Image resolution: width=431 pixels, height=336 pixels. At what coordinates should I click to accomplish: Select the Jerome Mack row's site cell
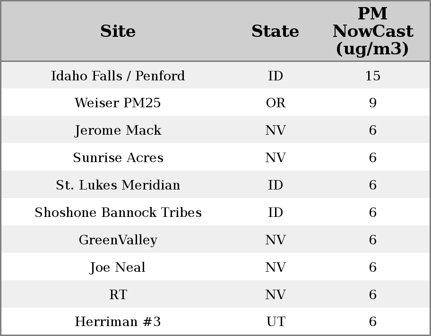coord(118,130)
